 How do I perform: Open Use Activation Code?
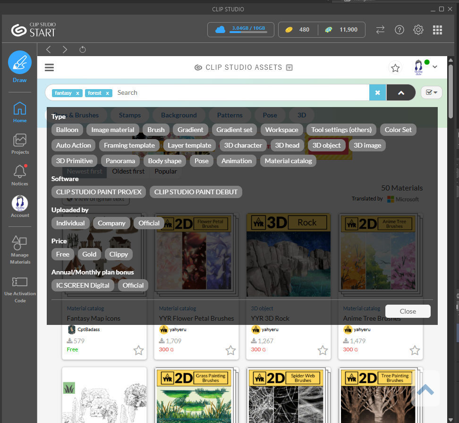(20, 290)
